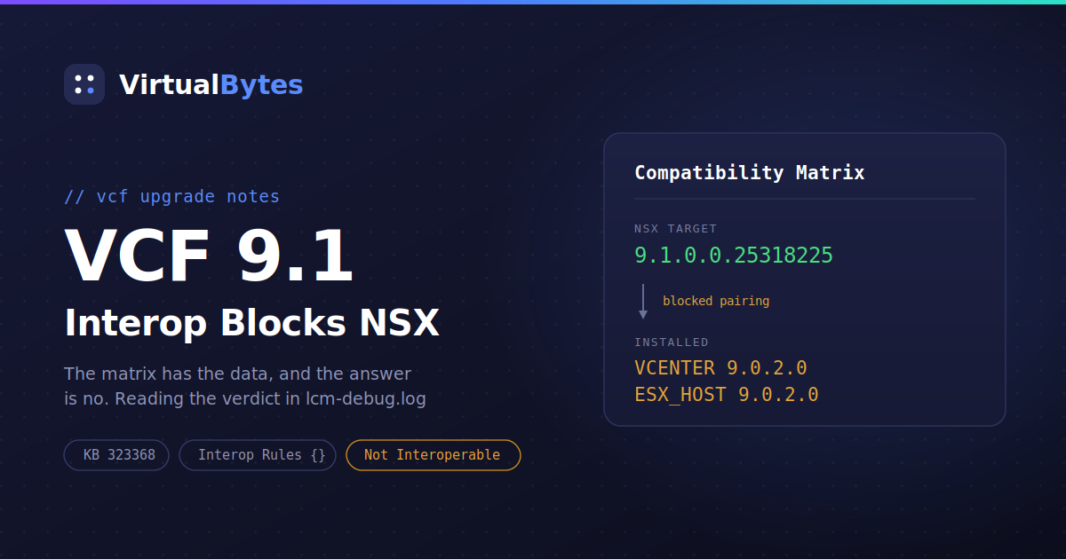Screen dimensions: 1066x559
Task: Click the 'The matrix has the data' description line
Action: click(x=238, y=374)
